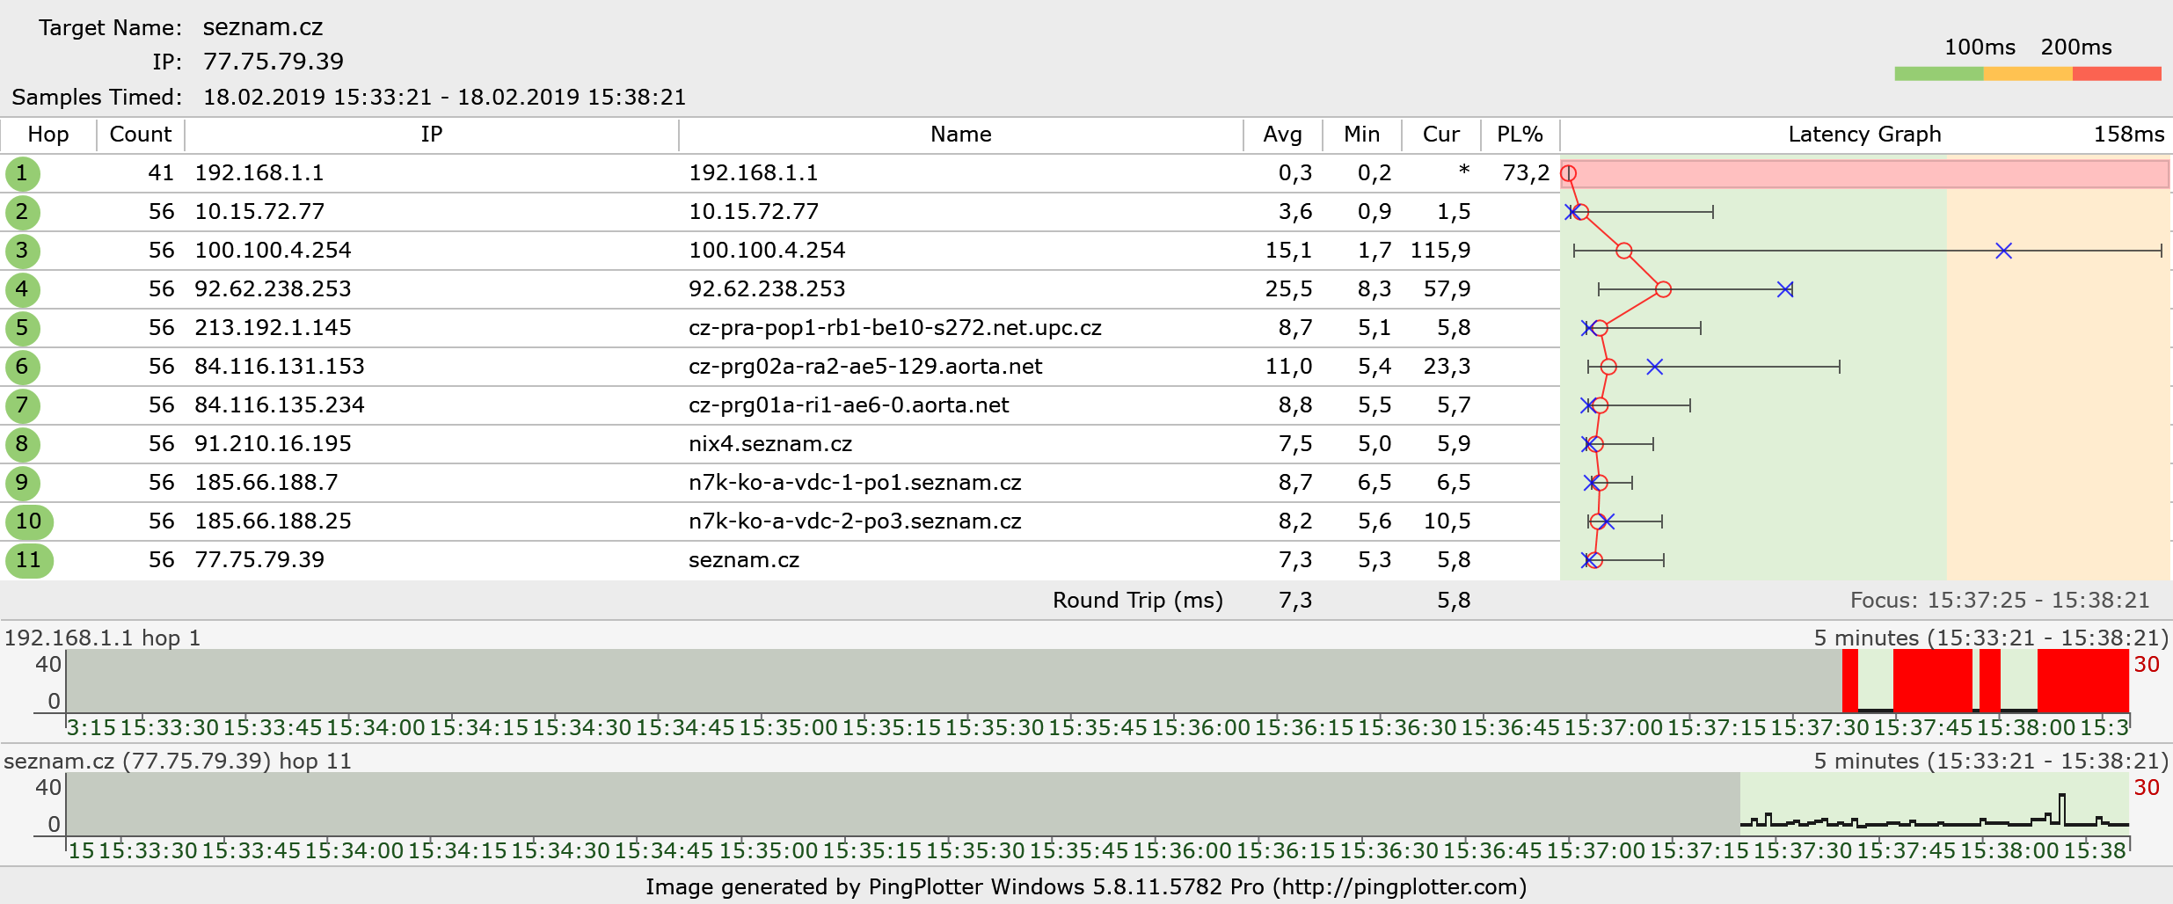The height and width of the screenshot is (904, 2173).
Task: Click the Count column header
Action: [141, 135]
